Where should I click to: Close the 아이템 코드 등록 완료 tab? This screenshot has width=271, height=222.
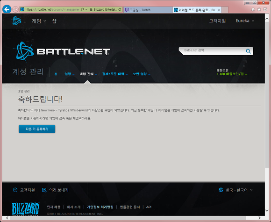coord(219,10)
